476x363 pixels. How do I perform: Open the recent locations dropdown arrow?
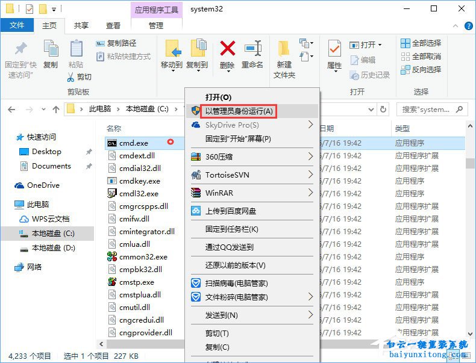click(x=44, y=110)
